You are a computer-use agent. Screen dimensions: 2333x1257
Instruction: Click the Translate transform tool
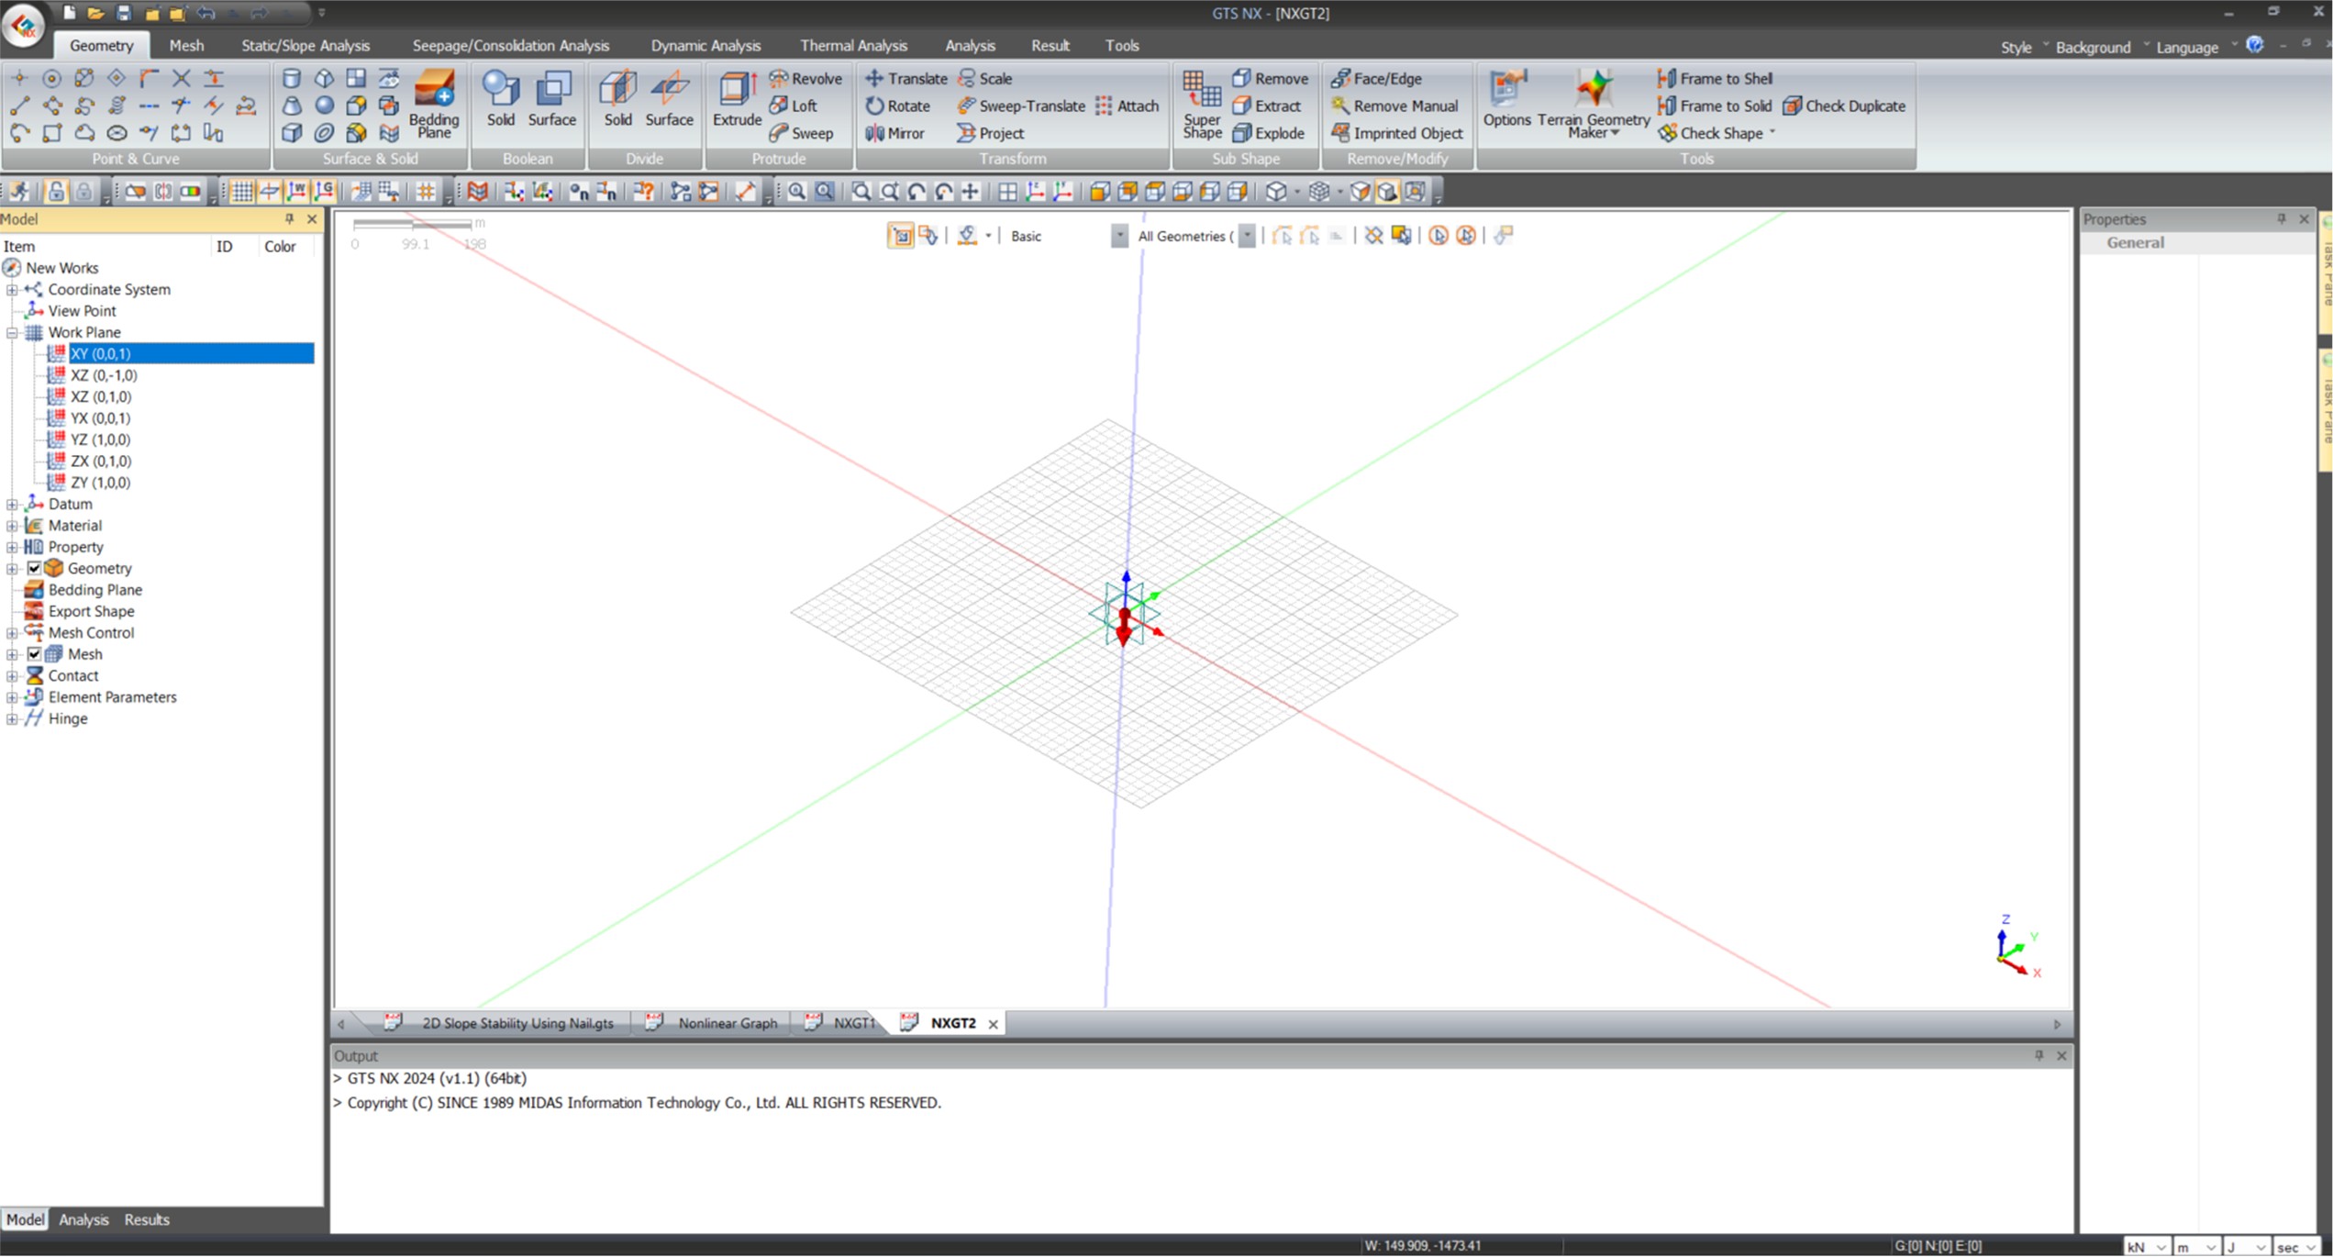[906, 78]
